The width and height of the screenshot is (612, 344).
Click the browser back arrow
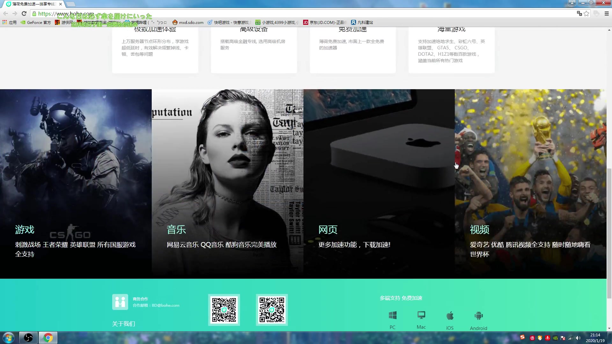5,13
